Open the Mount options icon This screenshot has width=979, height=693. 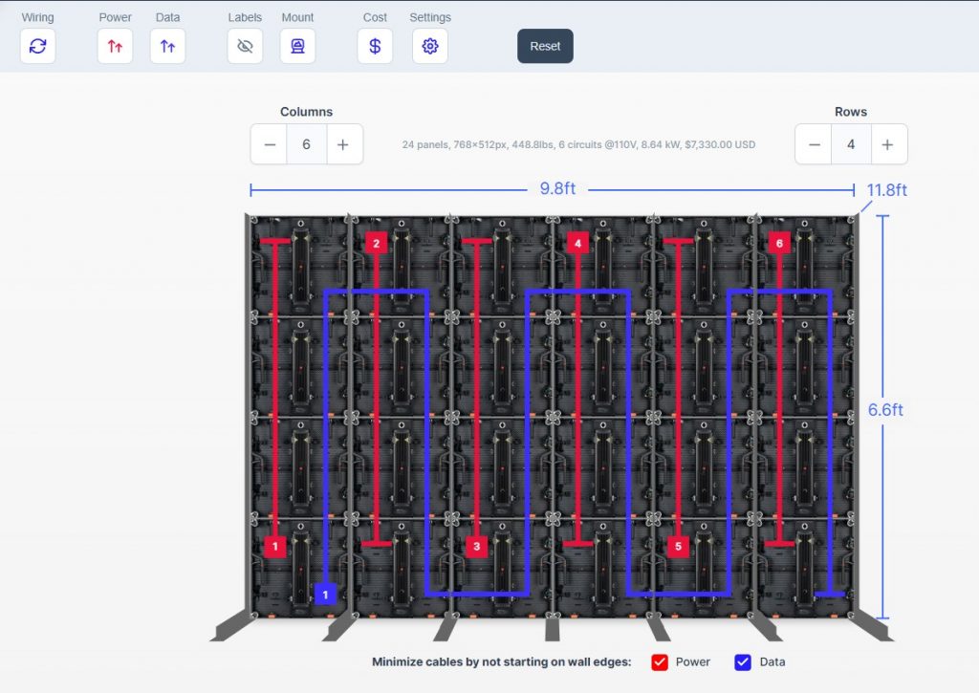tap(298, 46)
